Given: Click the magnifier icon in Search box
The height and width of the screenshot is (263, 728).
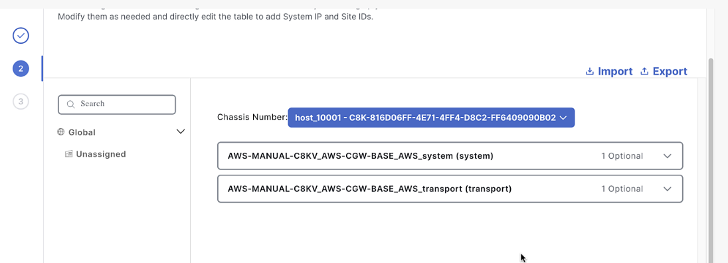Looking at the screenshot, I should click(x=71, y=104).
